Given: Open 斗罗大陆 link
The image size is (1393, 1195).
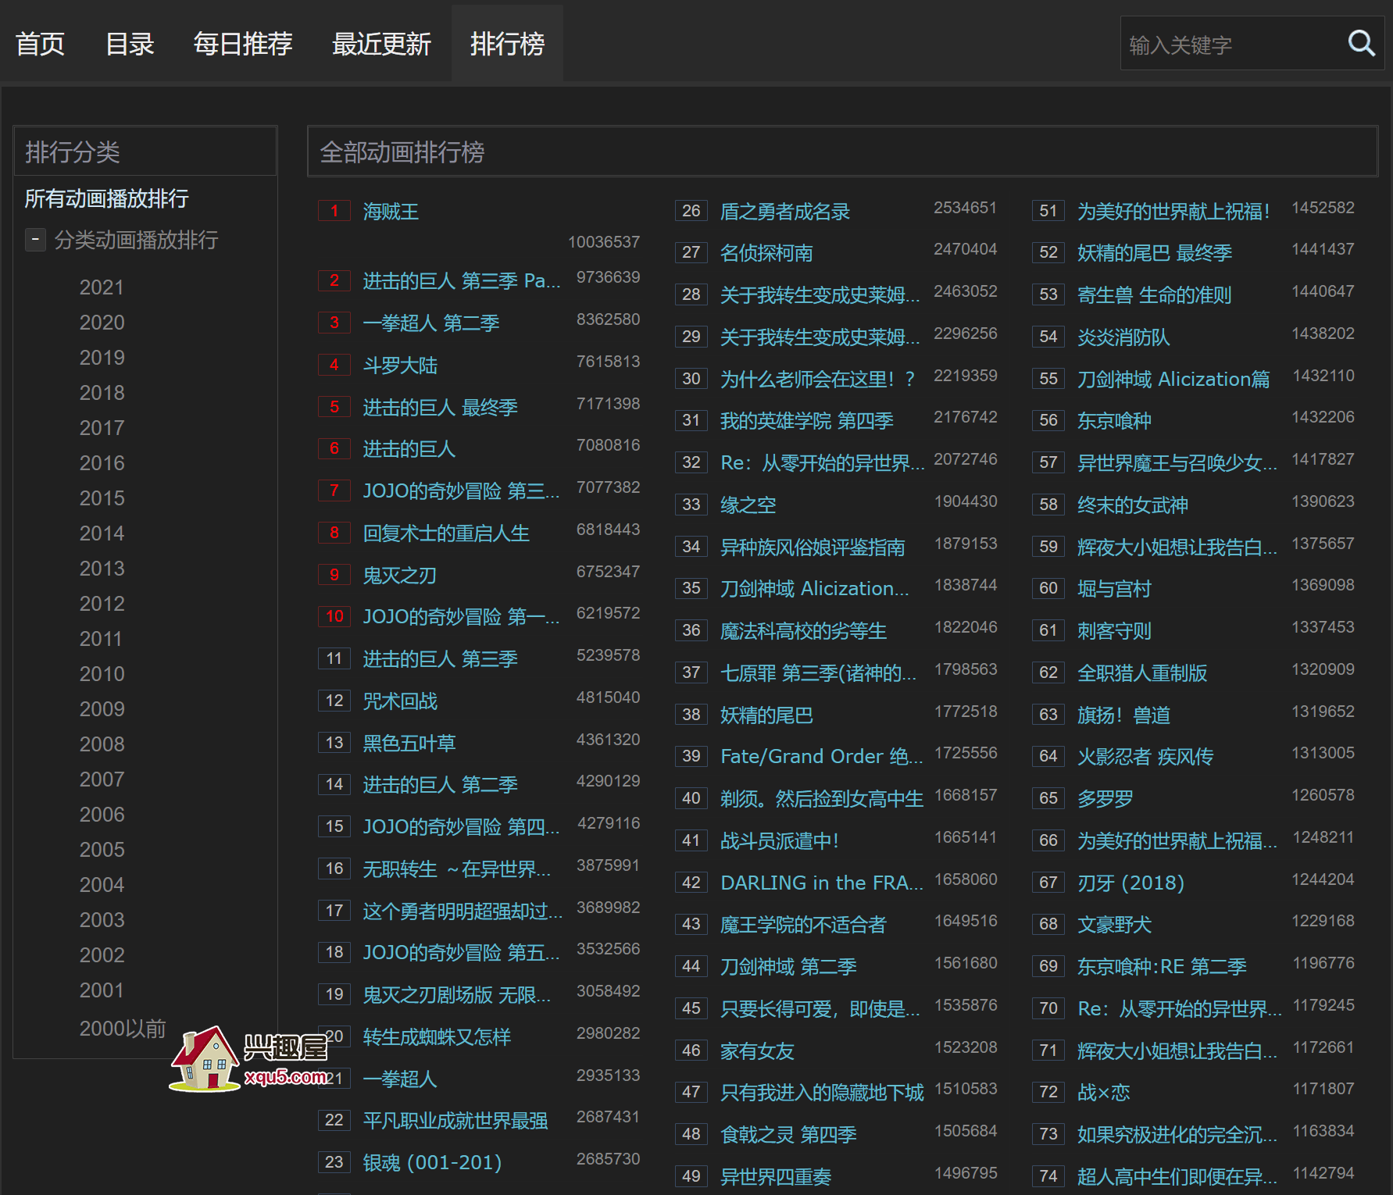Looking at the screenshot, I should pos(400,366).
